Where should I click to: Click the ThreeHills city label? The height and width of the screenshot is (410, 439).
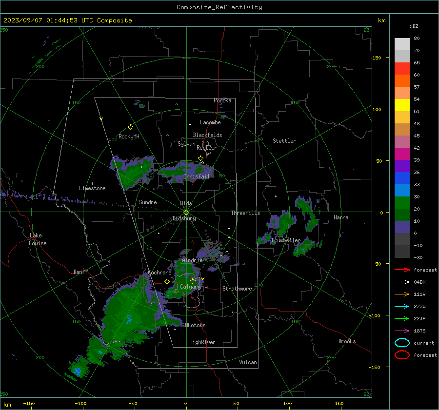pos(245,213)
